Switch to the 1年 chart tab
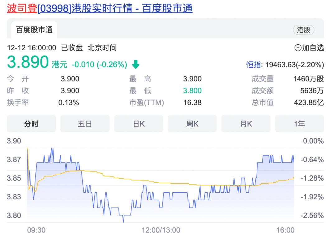The image size is (336, 240). coord(299,124)
